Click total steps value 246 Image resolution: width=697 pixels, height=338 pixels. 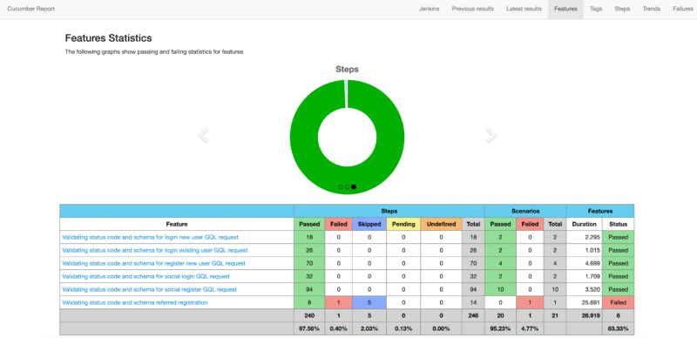pyautogui.click(x=473, y=315)
